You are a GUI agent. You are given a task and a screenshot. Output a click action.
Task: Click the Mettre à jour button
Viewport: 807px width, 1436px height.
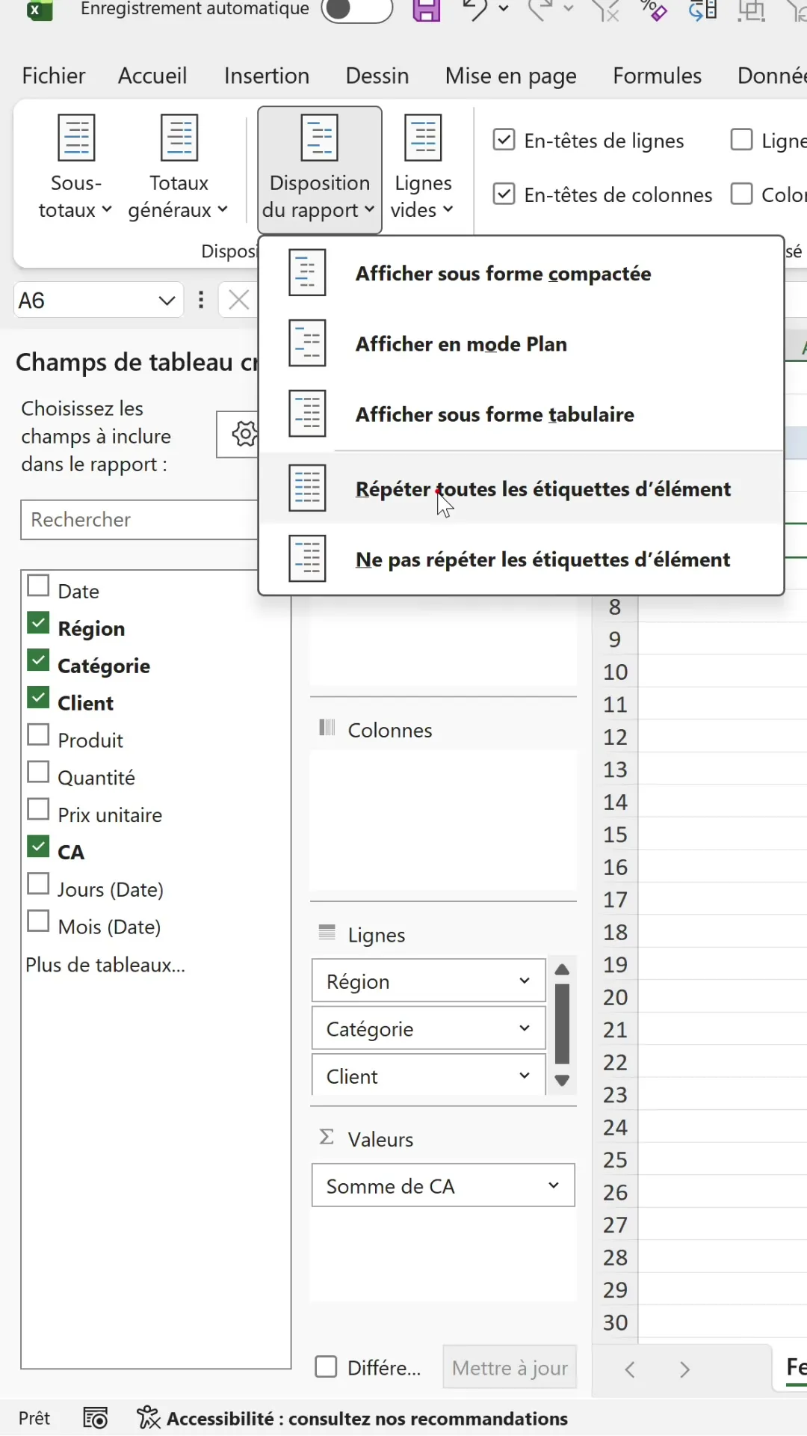pos(510,1367)
